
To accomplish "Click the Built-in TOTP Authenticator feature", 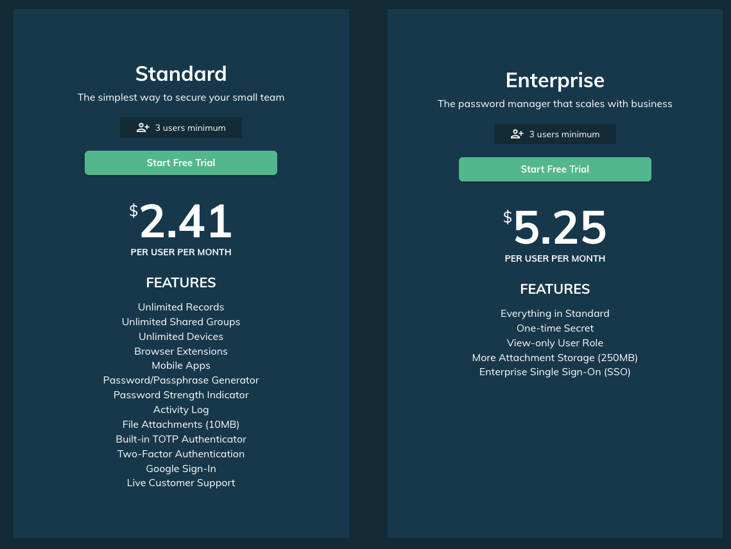I will point(181,439).
